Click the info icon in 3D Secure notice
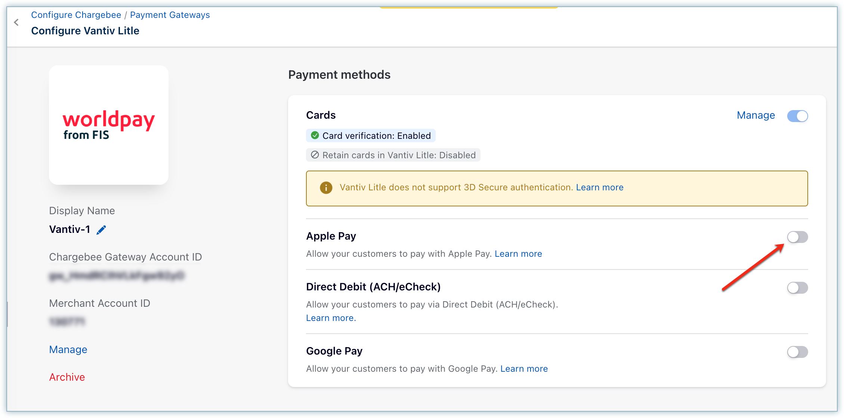This screenshot has width=844, height=418. (326, 188)
